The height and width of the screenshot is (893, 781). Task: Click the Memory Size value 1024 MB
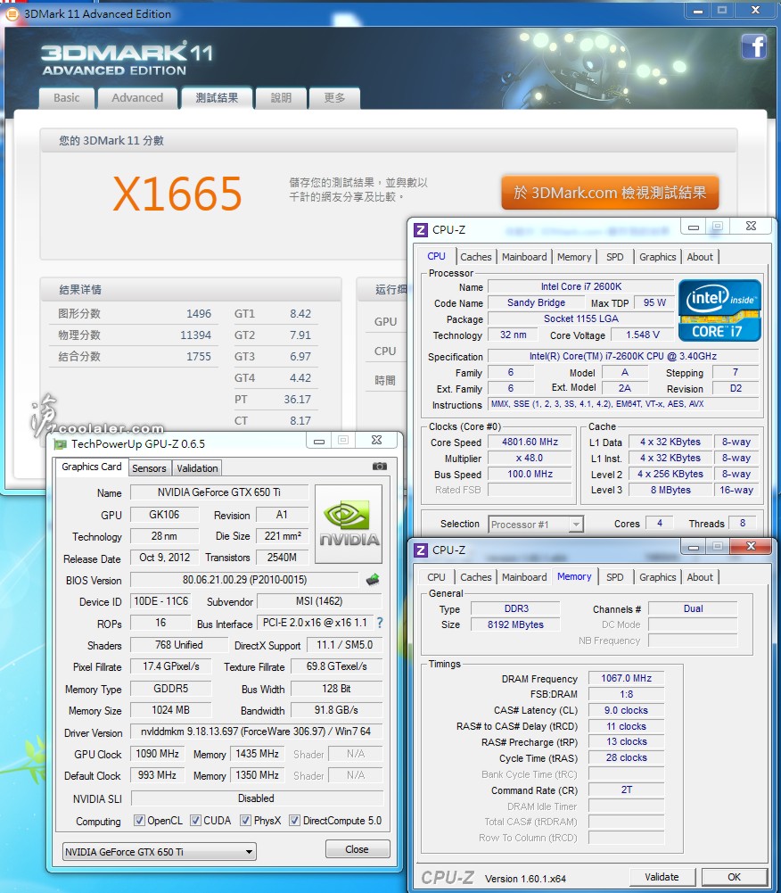point(171,710)
